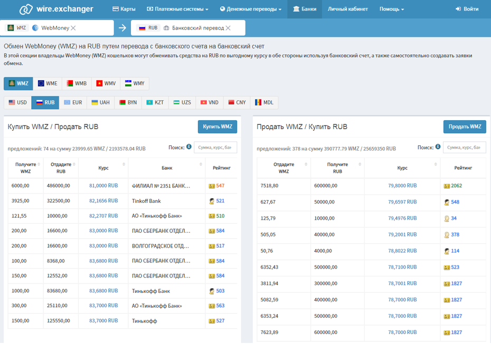Select the BYN currency tab

[x=128, y=103]
